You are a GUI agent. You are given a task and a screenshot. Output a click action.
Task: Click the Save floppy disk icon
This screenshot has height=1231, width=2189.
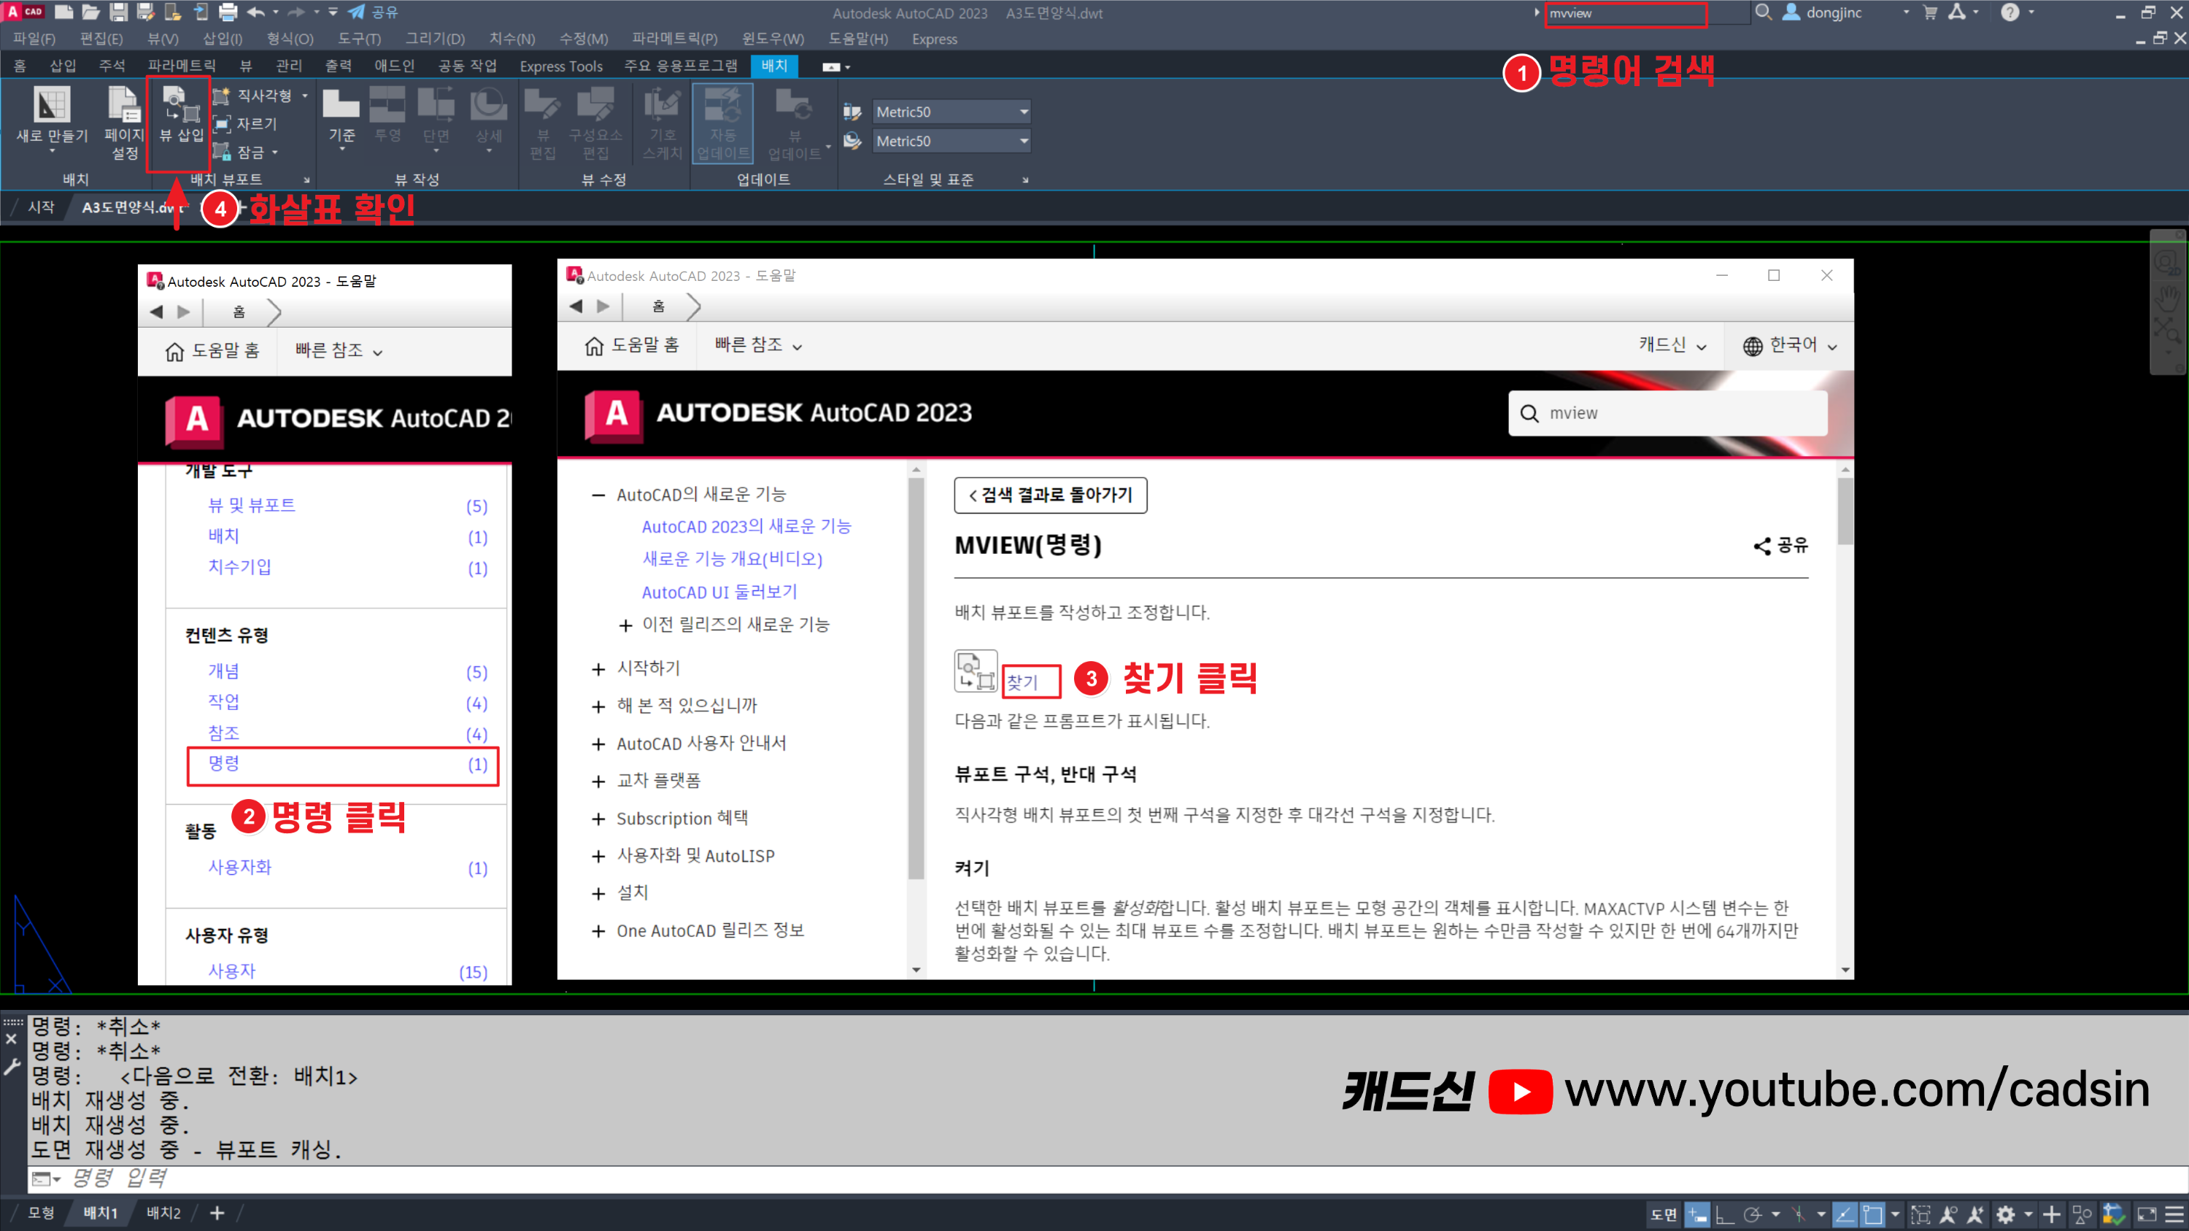(118, 12)
